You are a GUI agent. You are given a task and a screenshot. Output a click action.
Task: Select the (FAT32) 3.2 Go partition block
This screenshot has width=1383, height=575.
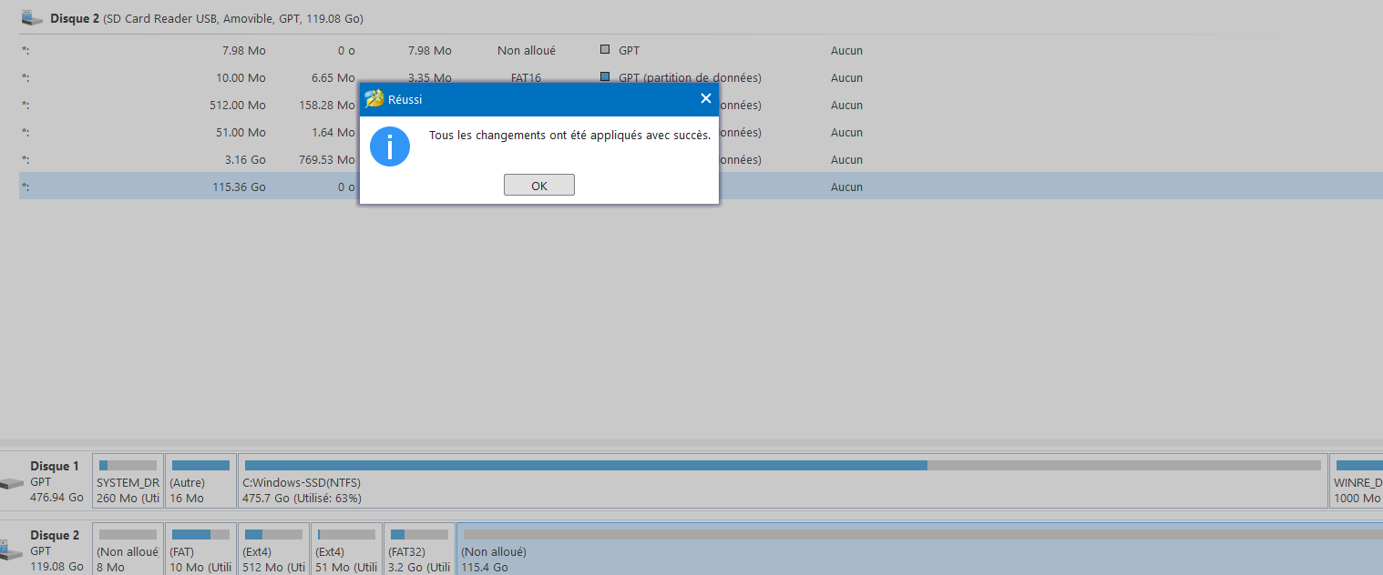(x=419, y=550)
